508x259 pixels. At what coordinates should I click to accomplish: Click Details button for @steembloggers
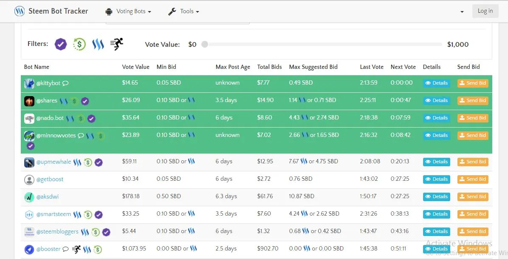[436, 232]
